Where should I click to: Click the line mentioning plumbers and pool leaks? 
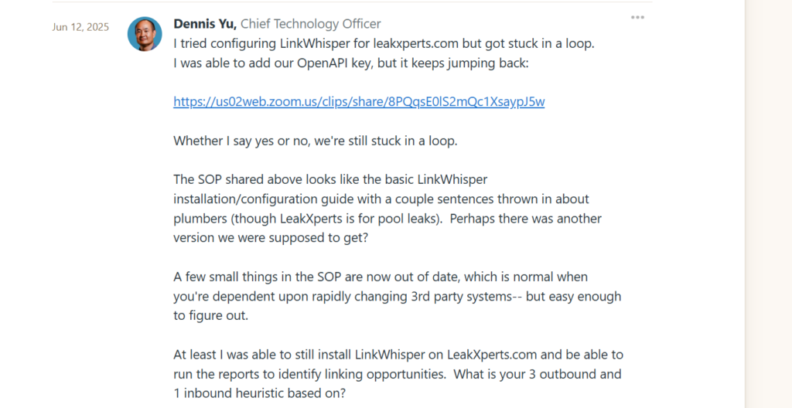coord(387,219)
